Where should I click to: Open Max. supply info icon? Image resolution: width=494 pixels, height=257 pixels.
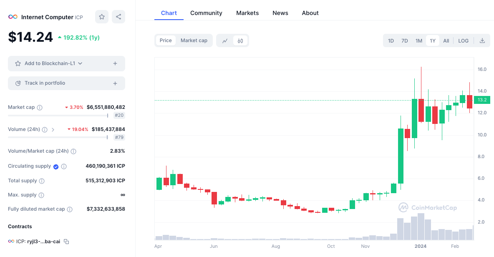pyautogui.click(x=41, y=195)
